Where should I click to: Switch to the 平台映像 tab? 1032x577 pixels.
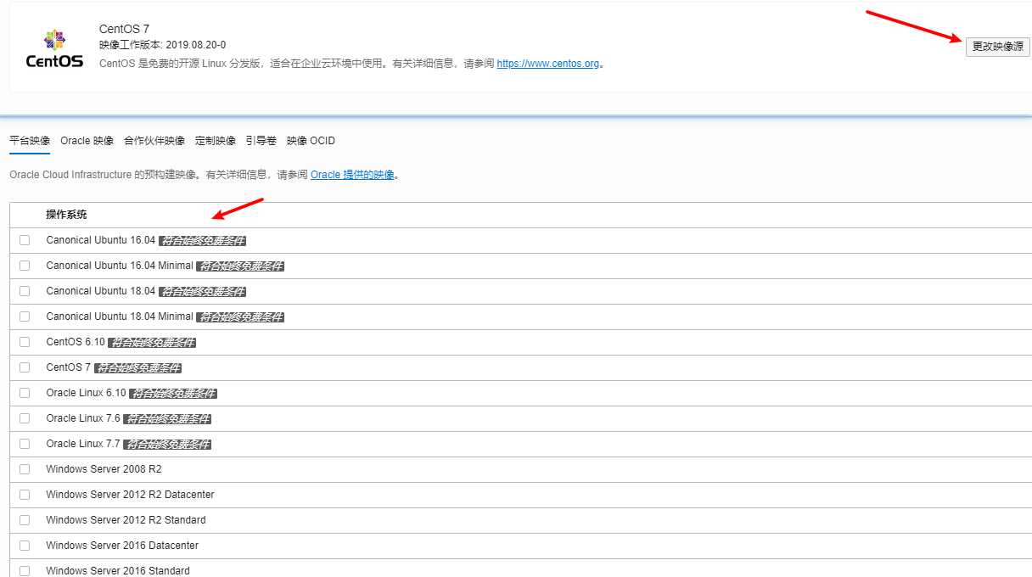click(x=30, y=141)
